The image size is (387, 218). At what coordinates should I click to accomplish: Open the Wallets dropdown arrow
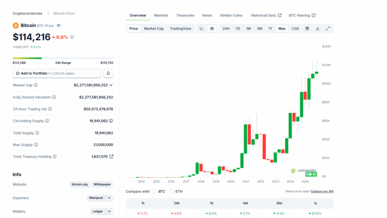[x=109, y=212]
